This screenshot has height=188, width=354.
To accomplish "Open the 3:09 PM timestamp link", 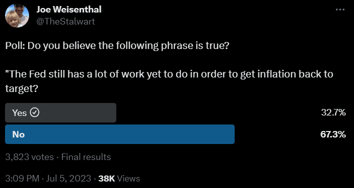I will point(22,178).
